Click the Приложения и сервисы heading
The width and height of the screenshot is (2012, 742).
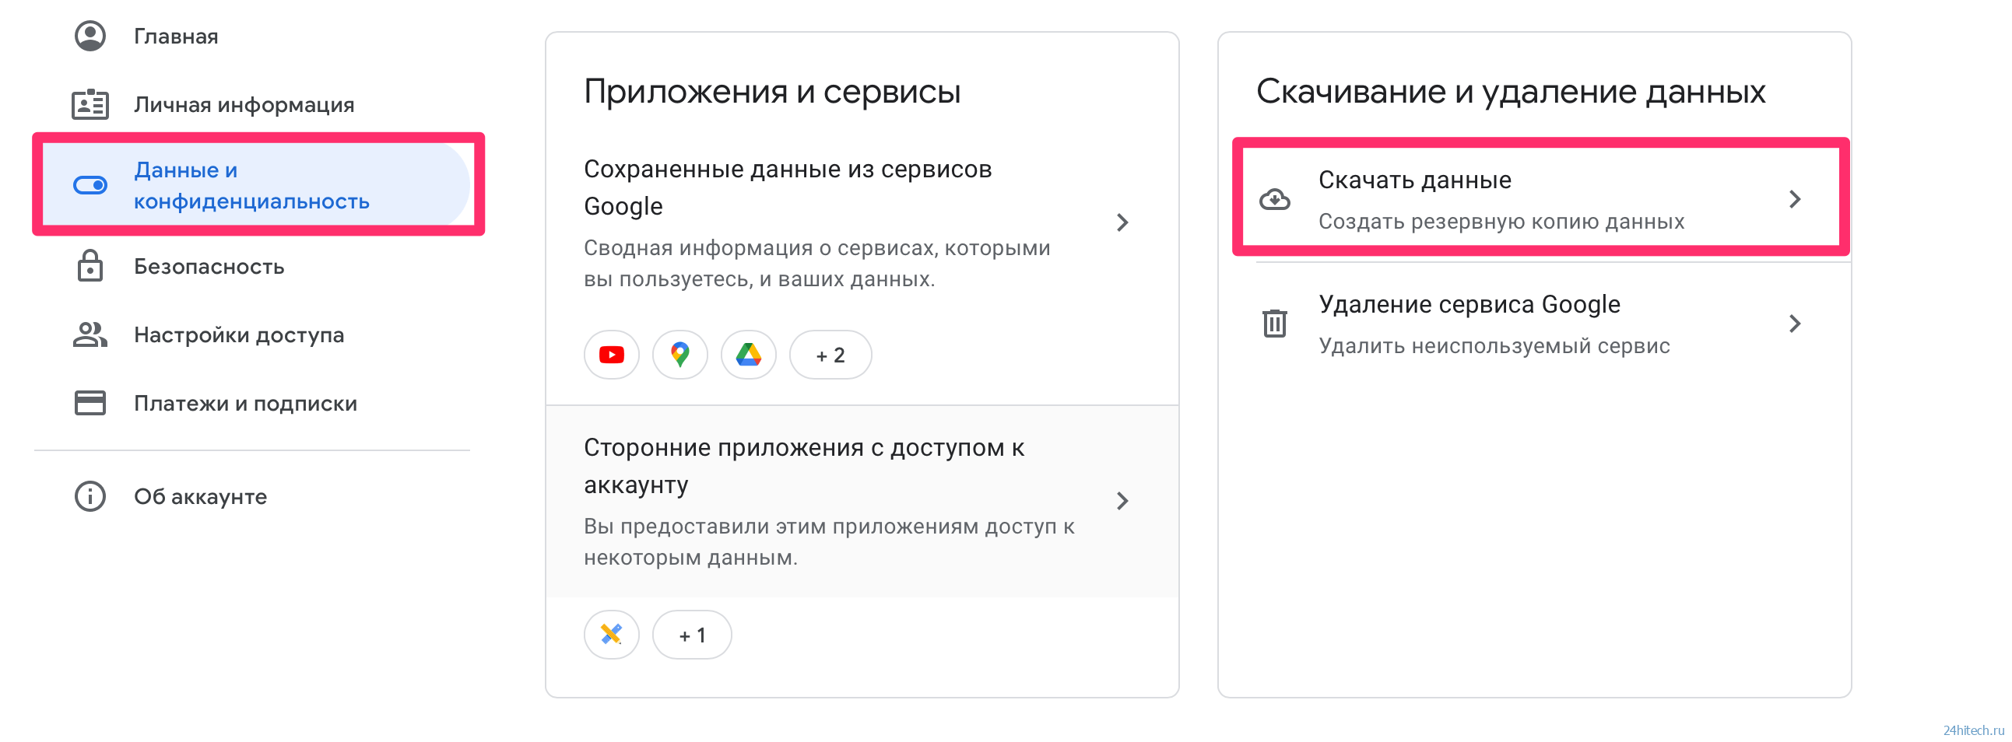771,92
